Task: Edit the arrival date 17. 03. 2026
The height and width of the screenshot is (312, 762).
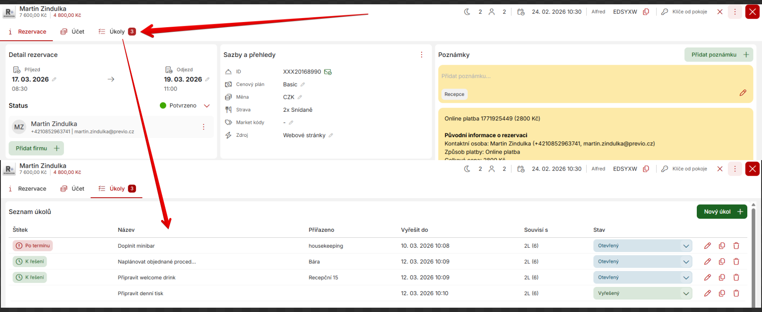Action: [x=54, y=79]
